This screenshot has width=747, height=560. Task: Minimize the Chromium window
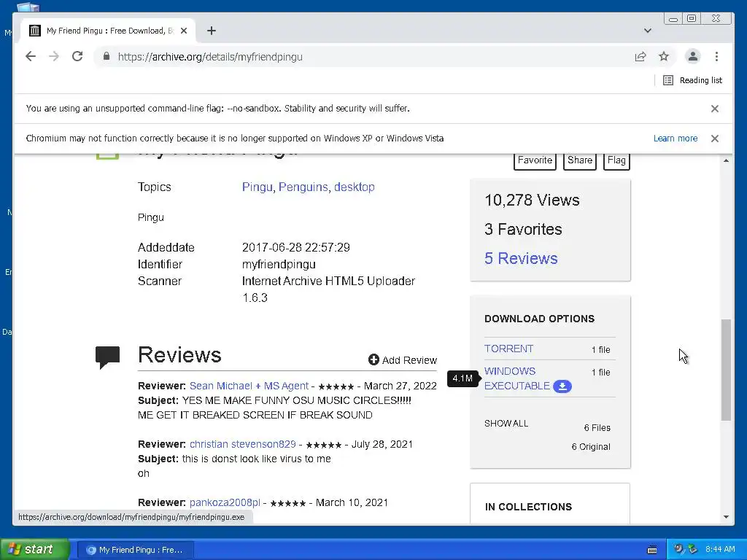point(673,19)
